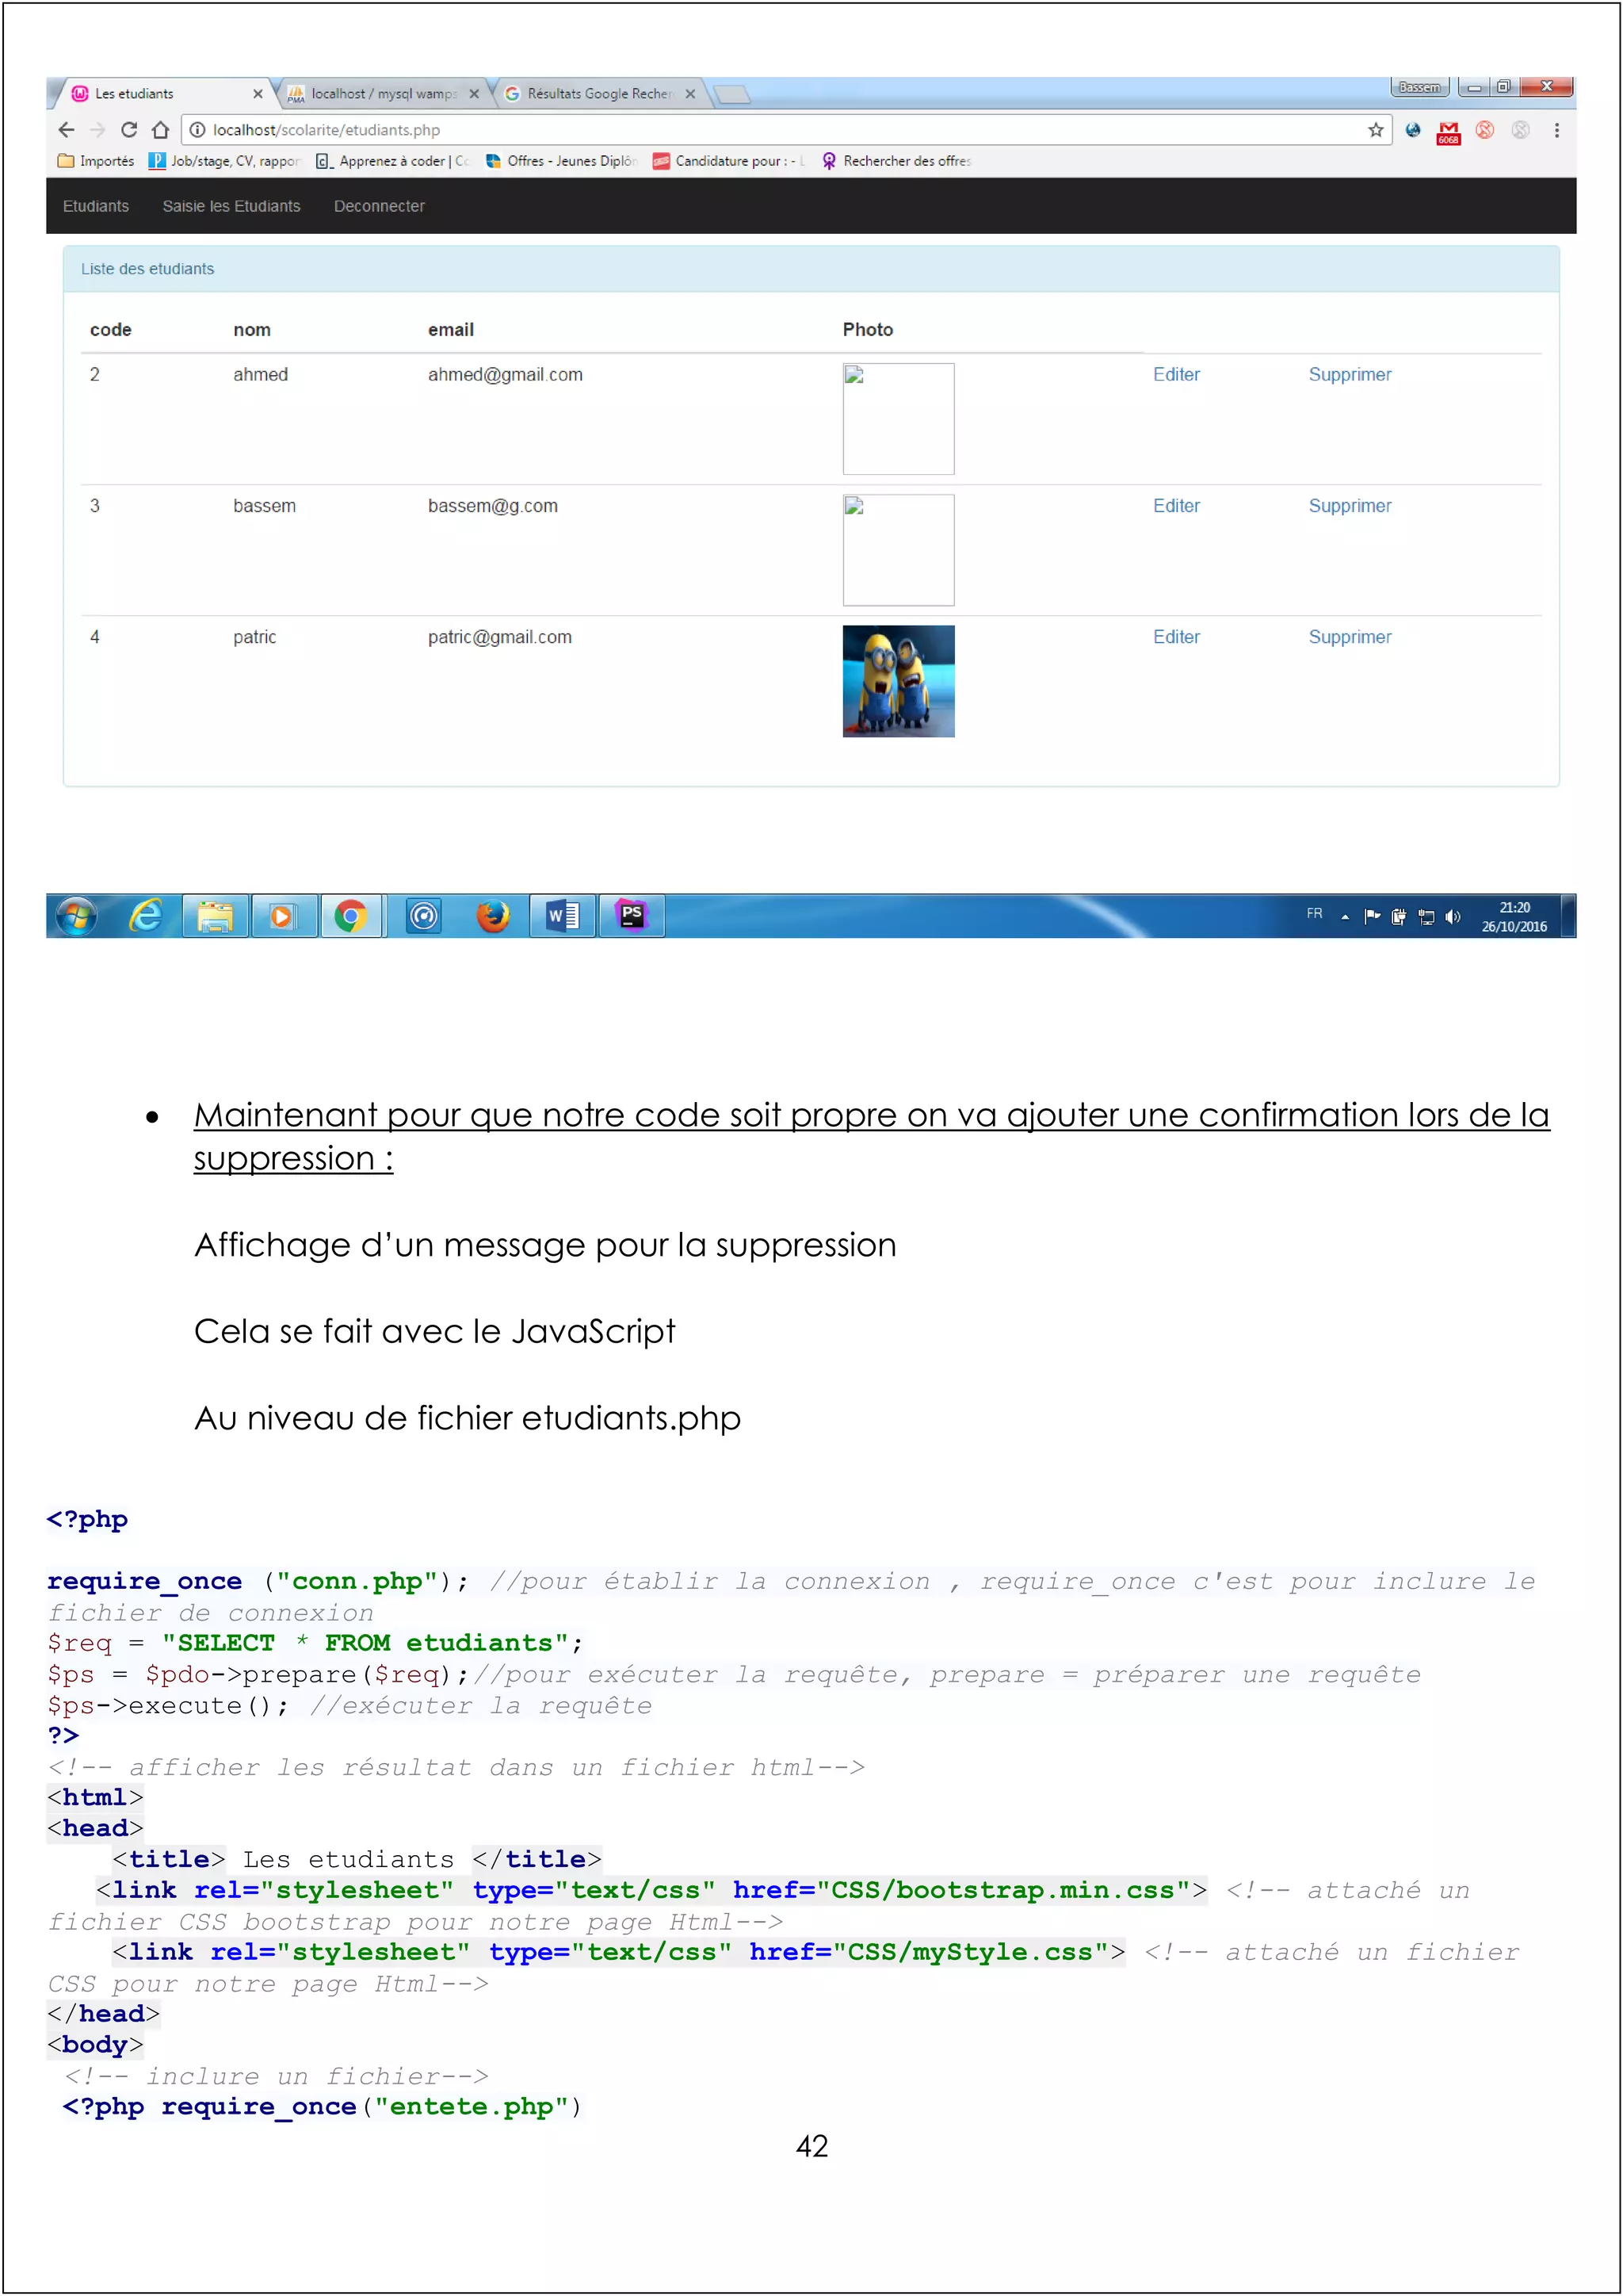
Task: Close the 'localhost / mysql wamp' tab
Action: [474, 94]
